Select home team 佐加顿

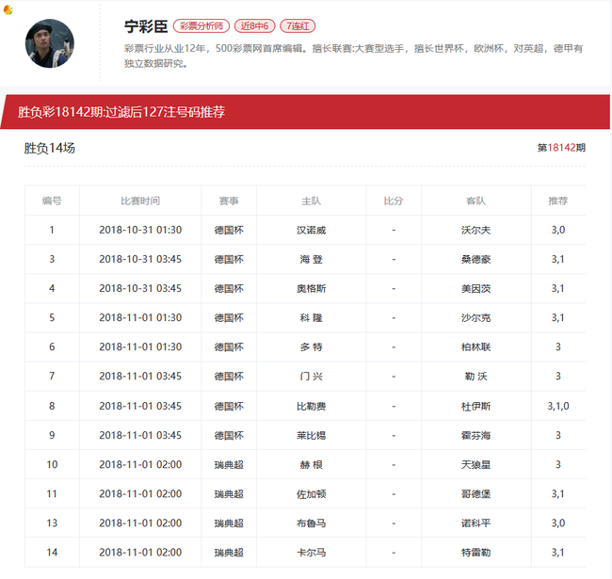[311, 494]
